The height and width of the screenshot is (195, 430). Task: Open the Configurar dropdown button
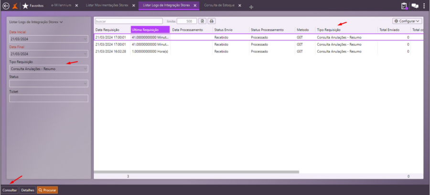point(407,21)
